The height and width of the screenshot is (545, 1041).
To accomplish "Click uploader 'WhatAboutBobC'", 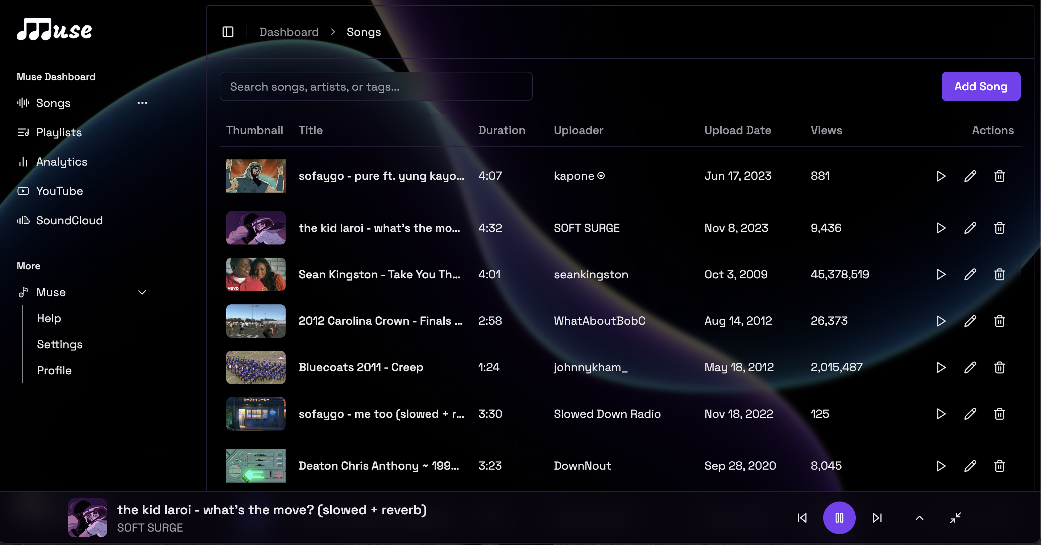I will pyautogui.click(x=599, y=321).
